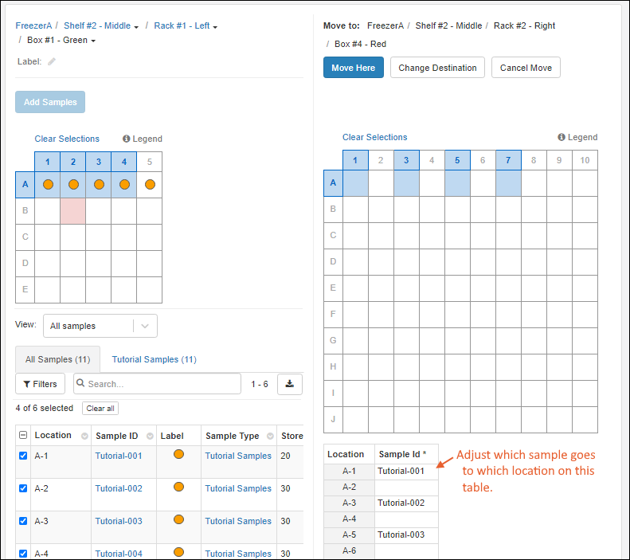The width and height of the screenshot is (630, 560).
Task: Uncheck the row A-1 checkbox
Action: click(23, 456)
